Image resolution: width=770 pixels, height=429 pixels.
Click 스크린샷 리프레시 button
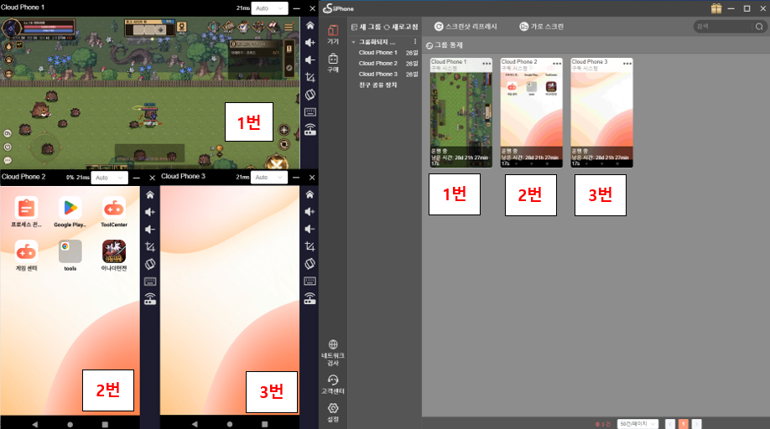[466, 27]
